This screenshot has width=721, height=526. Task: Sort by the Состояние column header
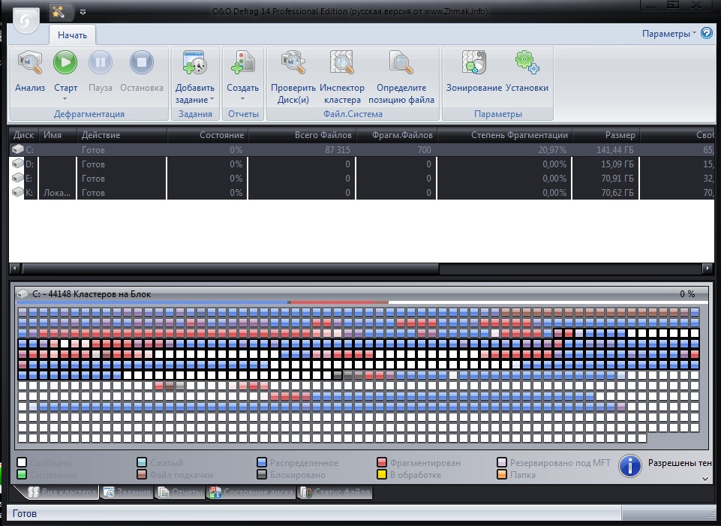pos(207,135)
